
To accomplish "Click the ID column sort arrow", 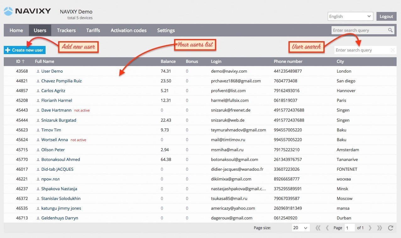I will [23, 62].
